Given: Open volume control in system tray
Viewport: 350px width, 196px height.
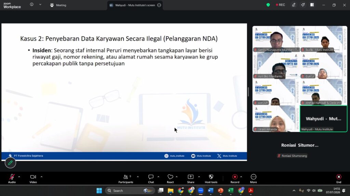Looking at the screenshot, I should pyautogui.click(x=314, y=191).
